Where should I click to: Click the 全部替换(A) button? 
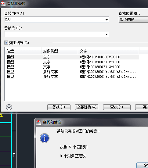87,107
